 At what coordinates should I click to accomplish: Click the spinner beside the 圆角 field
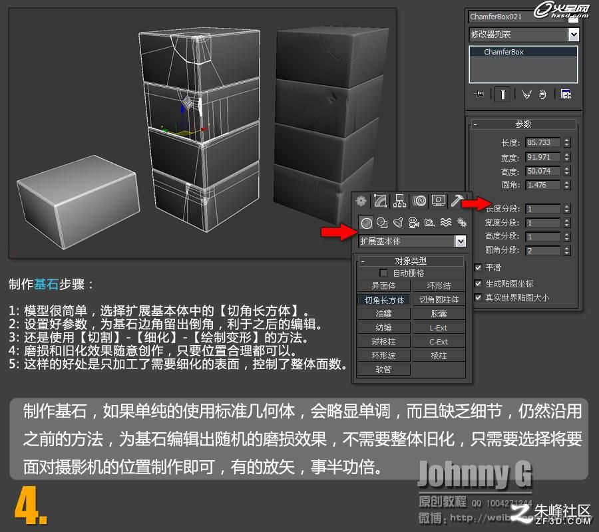[567, 185]
